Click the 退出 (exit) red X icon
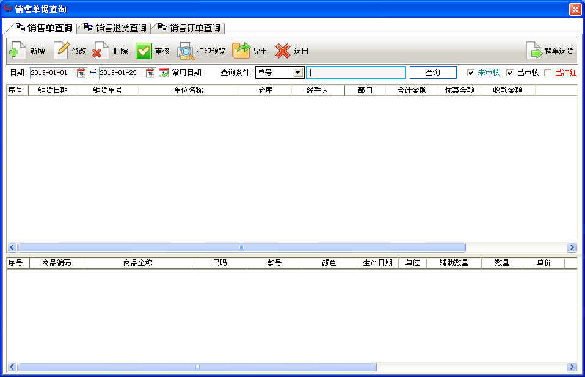The image size is (585, 377). [283, 51]
